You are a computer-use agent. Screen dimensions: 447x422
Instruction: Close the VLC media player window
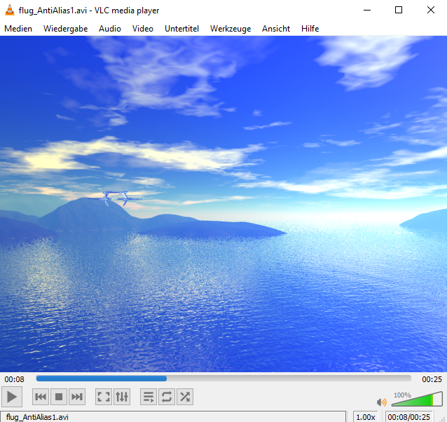click(431, 10)
